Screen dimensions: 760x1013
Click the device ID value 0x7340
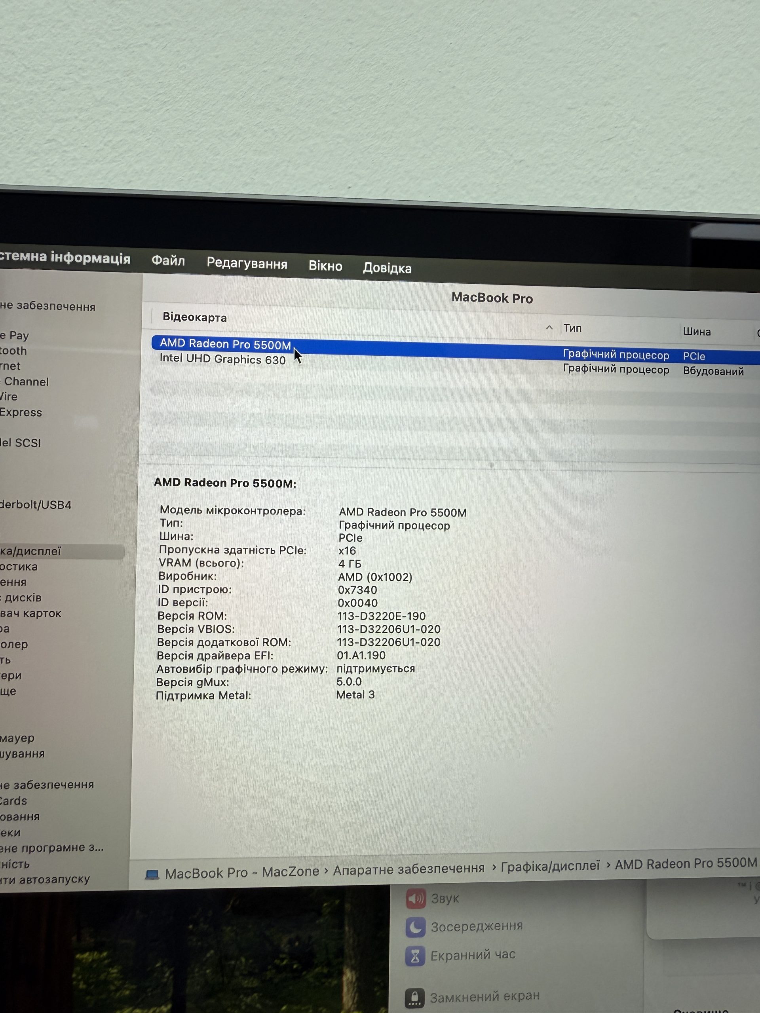[357, 590]
